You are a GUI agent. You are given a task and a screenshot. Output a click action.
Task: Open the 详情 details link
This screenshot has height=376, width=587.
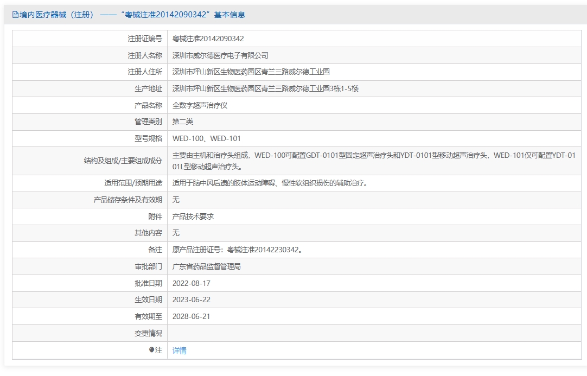click(x=180, y=350)
